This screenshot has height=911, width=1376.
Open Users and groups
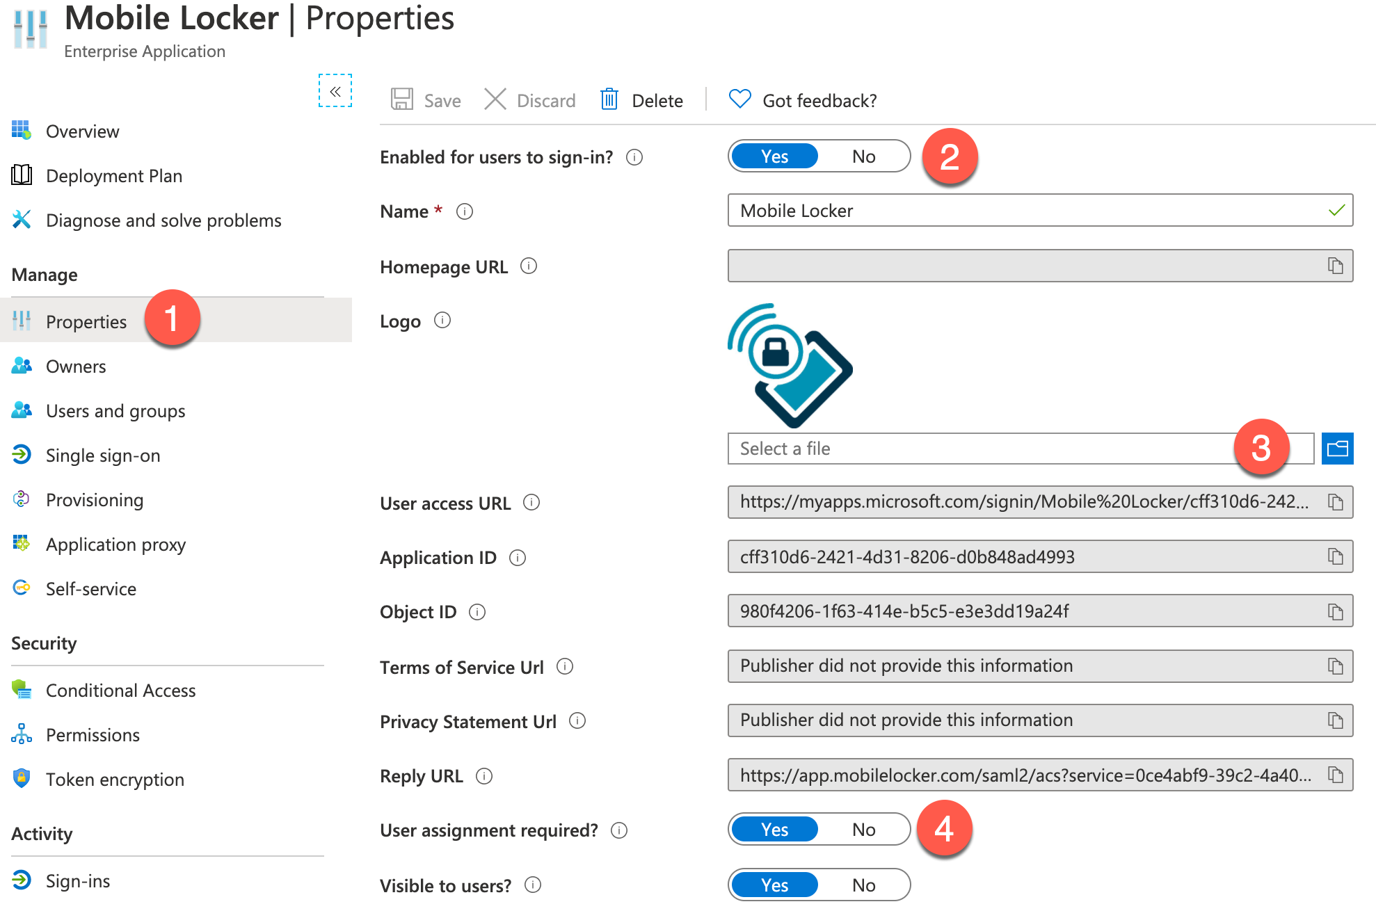coord(115,411)
